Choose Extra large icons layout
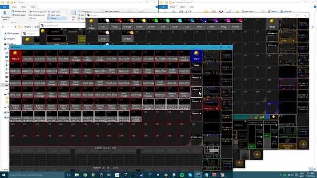Viewport: 317px width, 178px height. 38,12
